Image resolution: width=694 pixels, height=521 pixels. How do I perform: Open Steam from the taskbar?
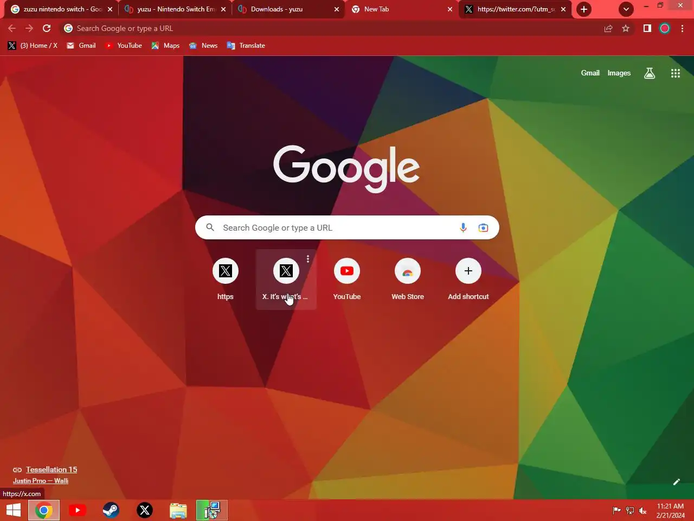coord(111,510)
